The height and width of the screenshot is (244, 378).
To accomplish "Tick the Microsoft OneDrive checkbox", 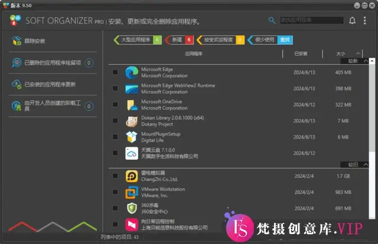I will 115,104.
